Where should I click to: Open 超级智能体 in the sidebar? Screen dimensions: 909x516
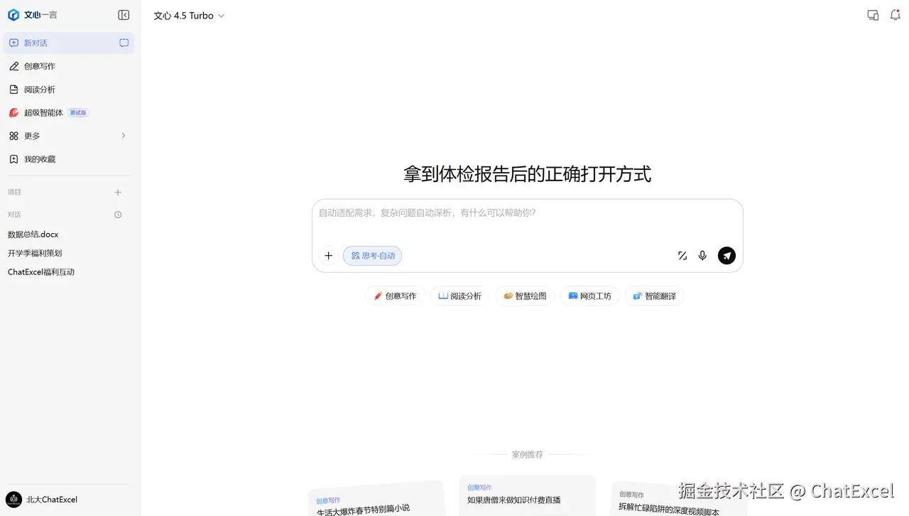68,112
